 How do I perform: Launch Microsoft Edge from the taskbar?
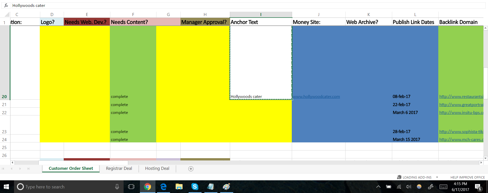click(x=163, y=187)
